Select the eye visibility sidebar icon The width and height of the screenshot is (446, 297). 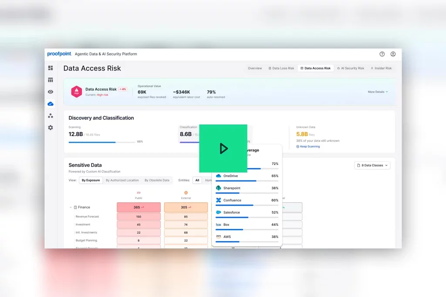(51, 92)
